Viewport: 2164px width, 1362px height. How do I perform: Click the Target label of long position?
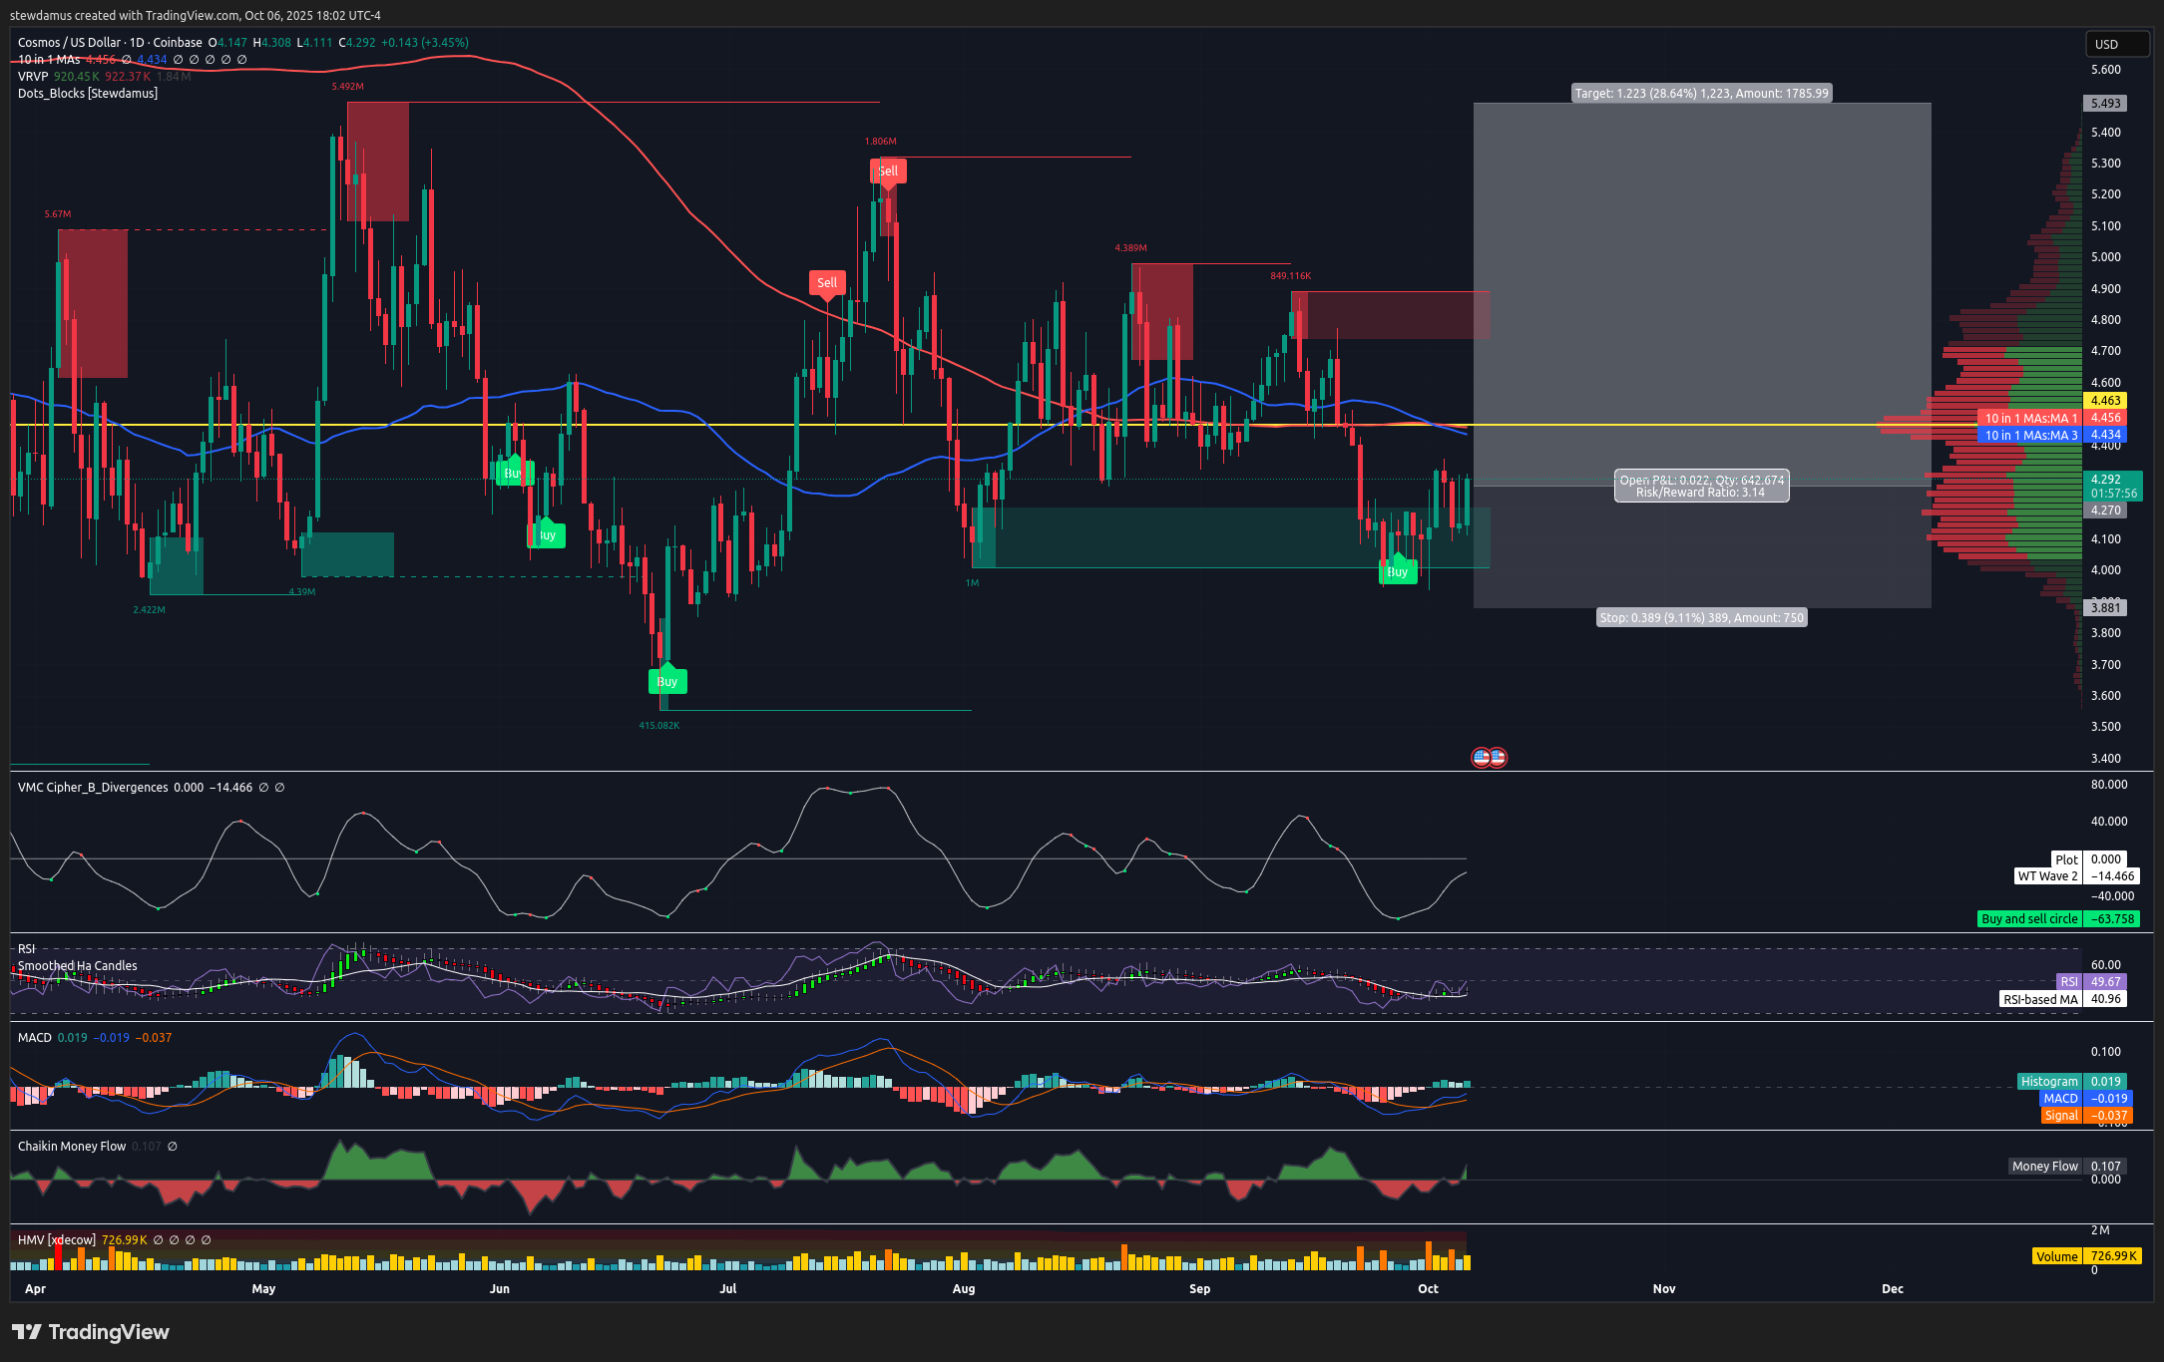coord(1701,94)
